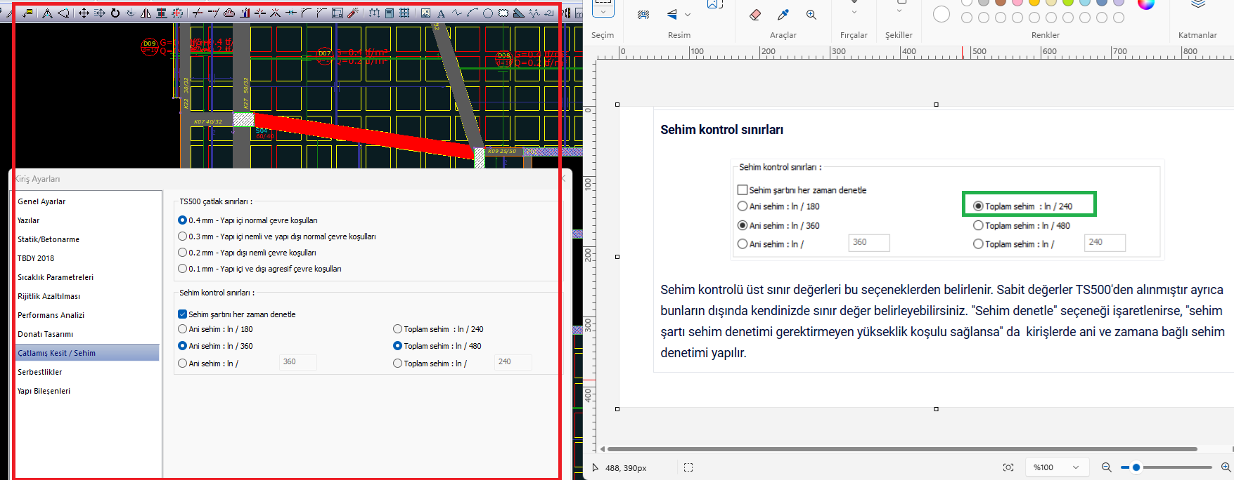Screen dimensions: 1234x480
Task: Select the Arc drawing tool
Action: pos(473,13)
